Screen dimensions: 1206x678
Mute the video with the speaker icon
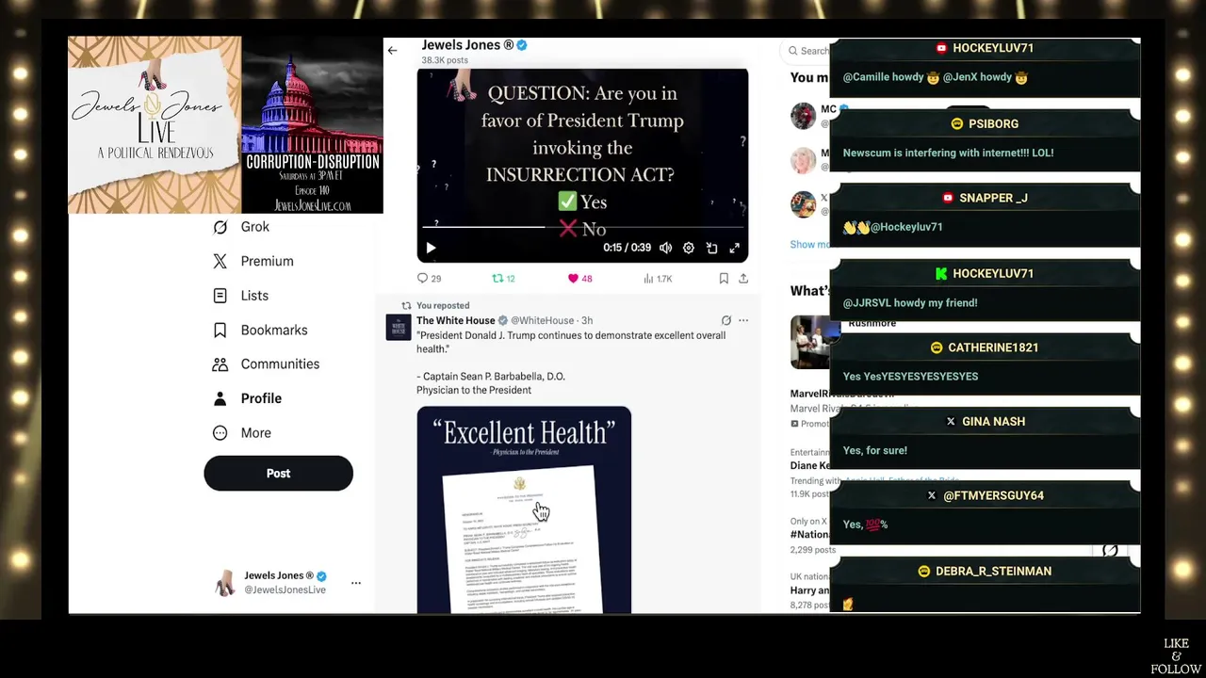[x=665, y=248]
